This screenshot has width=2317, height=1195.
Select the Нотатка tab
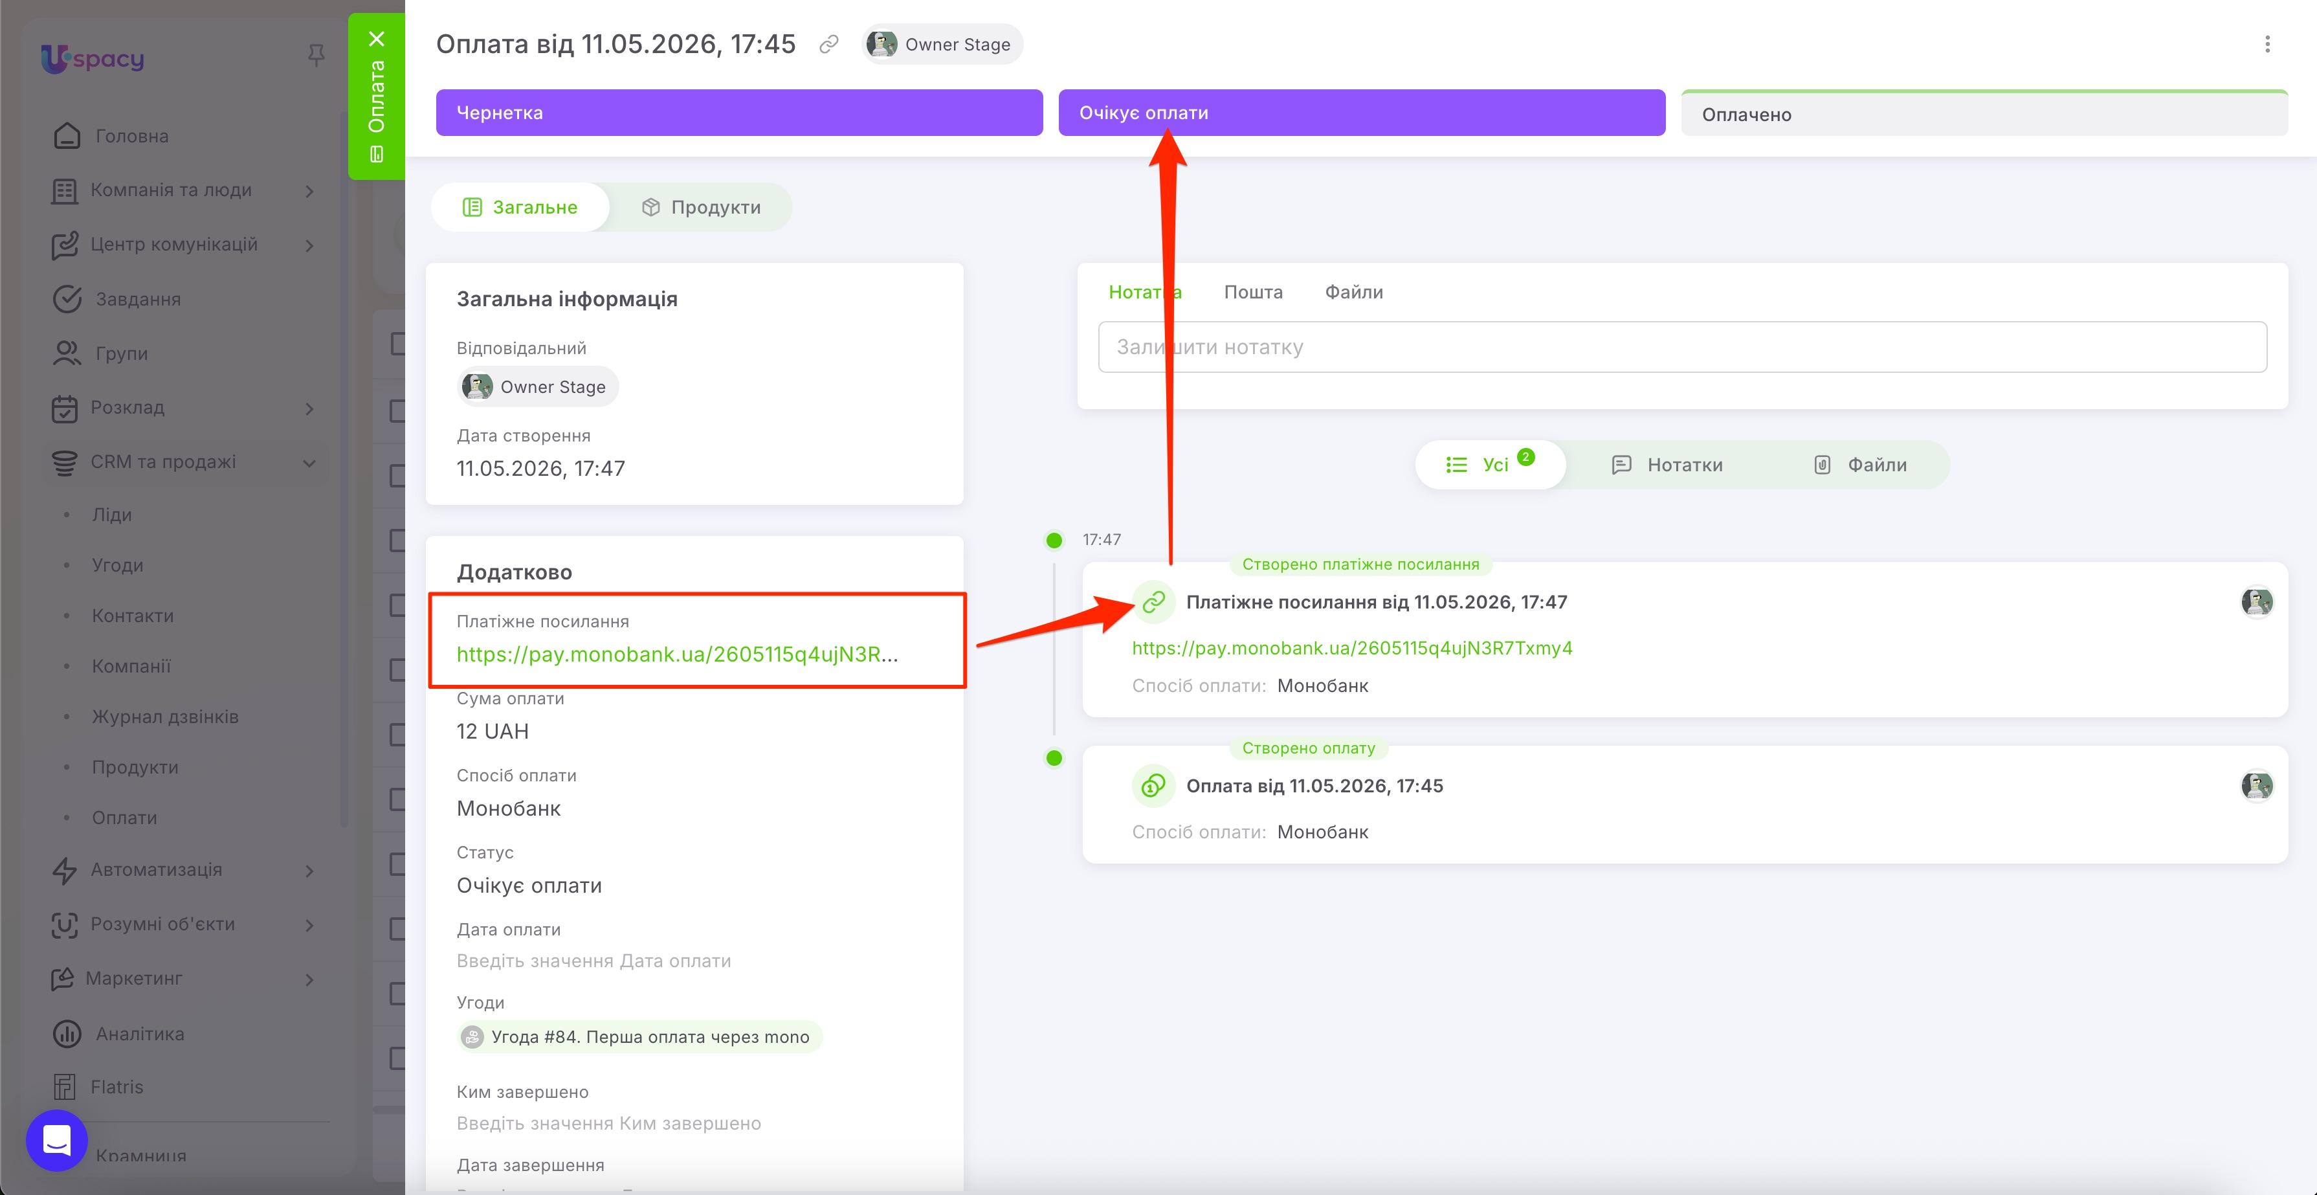pos(1145,291)
